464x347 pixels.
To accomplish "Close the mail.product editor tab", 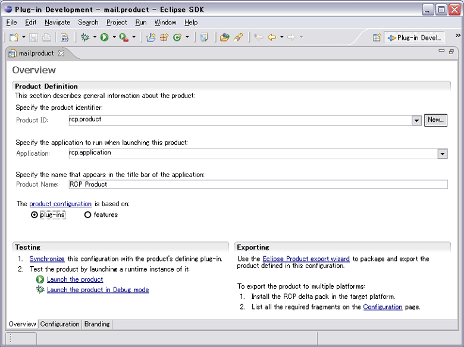I will (61, 53).
